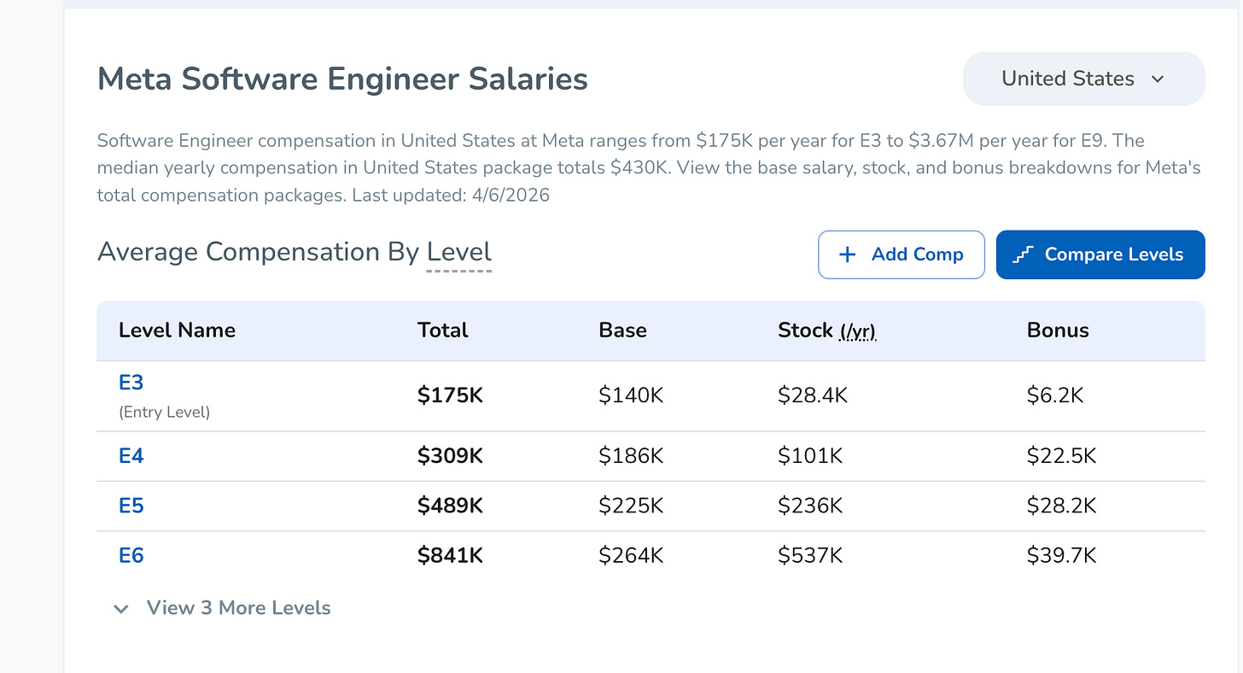Click the Base column header

tap(622, 331)
